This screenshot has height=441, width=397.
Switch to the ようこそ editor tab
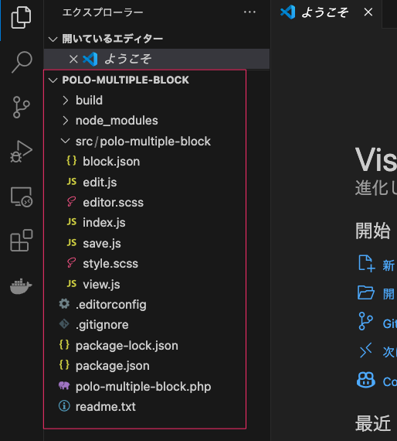[x=326, y=12]
